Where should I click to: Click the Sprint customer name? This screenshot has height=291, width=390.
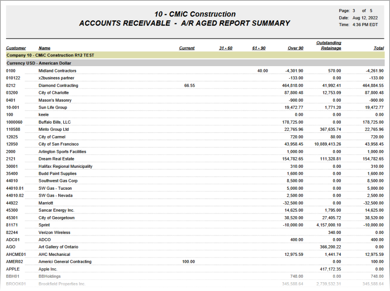coord(44,225)
